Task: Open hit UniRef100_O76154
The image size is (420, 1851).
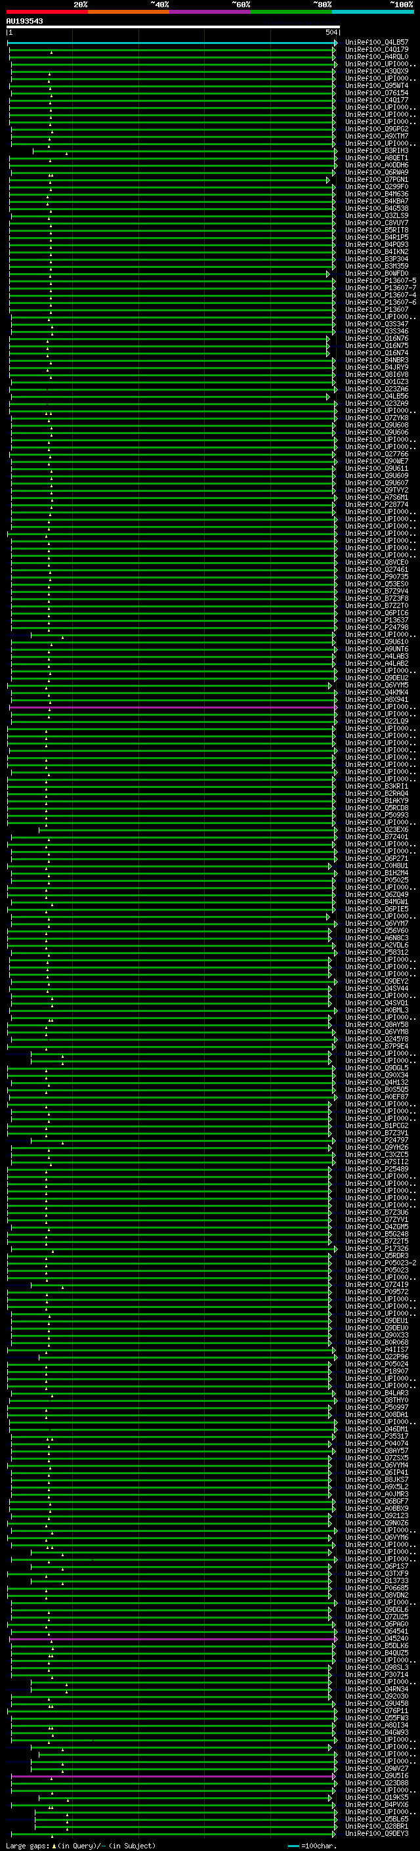Action: pos(377,93)
